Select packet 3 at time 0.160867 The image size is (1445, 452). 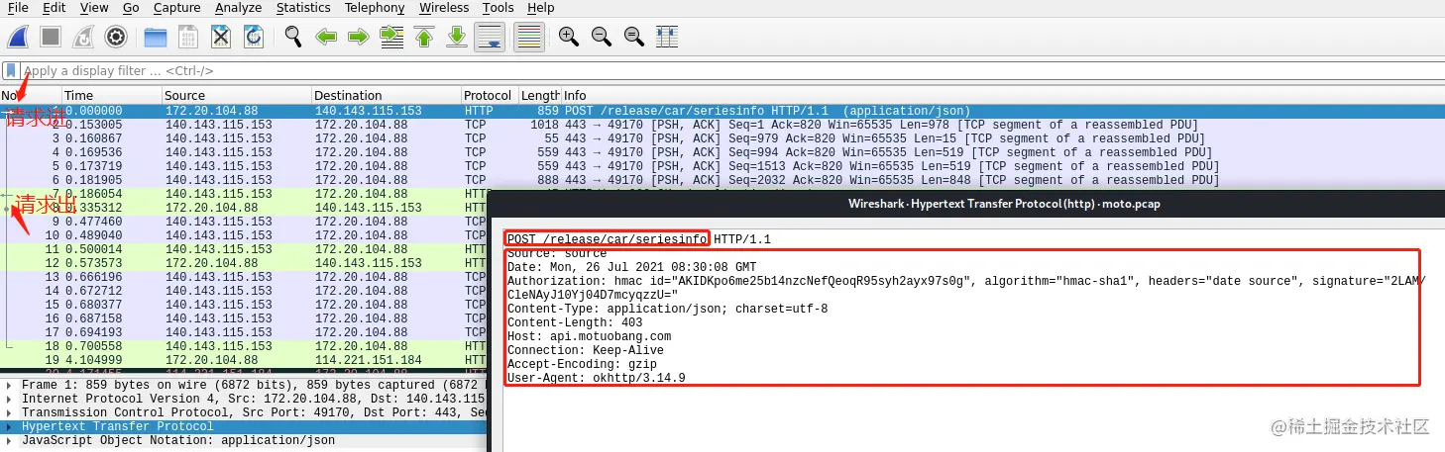pyautogui.click(x=722, y=138)
